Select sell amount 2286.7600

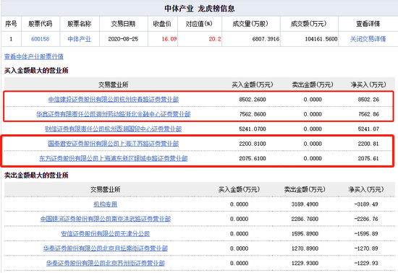(x=305, y=219)
